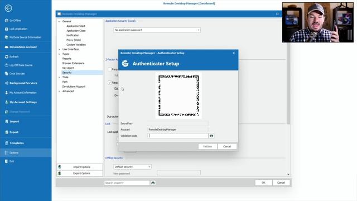Click the Devolutions Account cloud icon
Viewport: 357px width, 201px height.
6,47
